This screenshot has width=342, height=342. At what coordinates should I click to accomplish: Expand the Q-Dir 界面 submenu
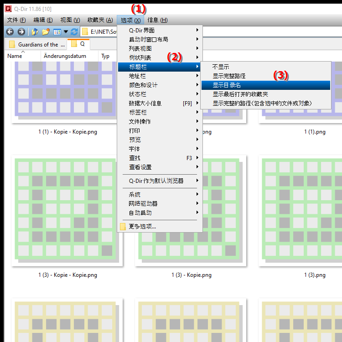[x=160, y=30]
